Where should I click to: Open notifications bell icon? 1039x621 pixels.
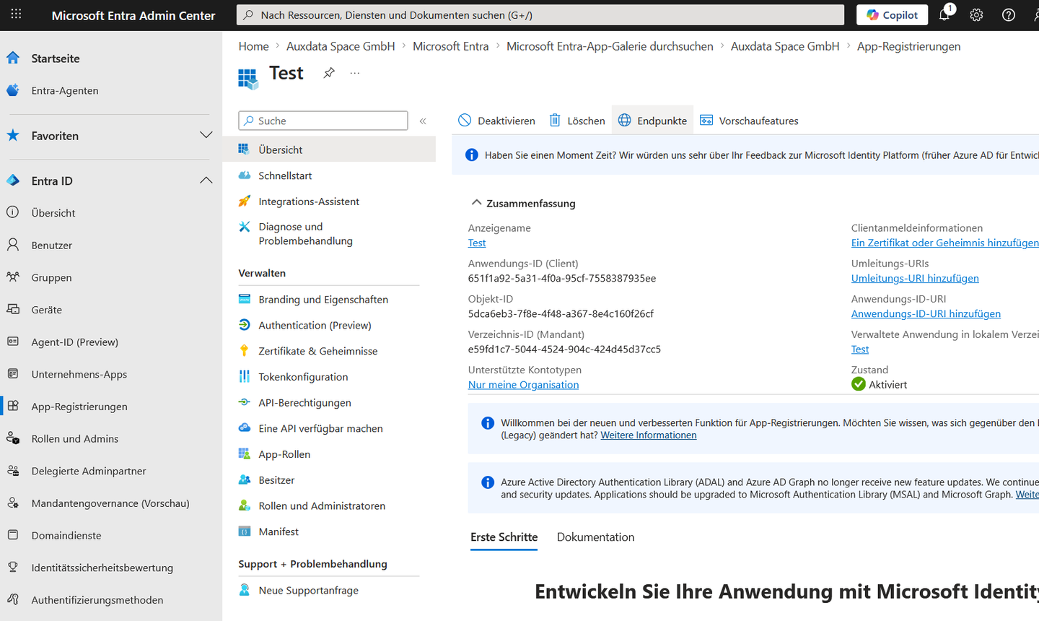tap(944, 14)
